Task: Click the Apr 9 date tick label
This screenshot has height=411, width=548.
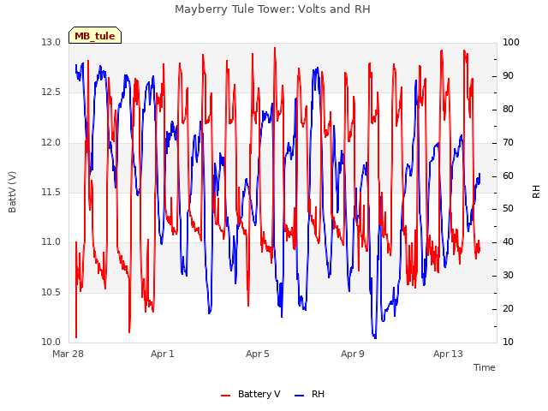Action: (x=353, y=354)
